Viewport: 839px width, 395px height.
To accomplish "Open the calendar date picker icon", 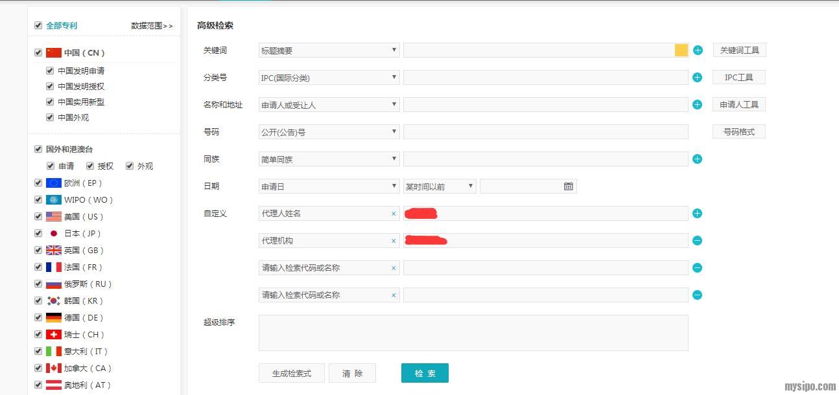I will [568, 186].
